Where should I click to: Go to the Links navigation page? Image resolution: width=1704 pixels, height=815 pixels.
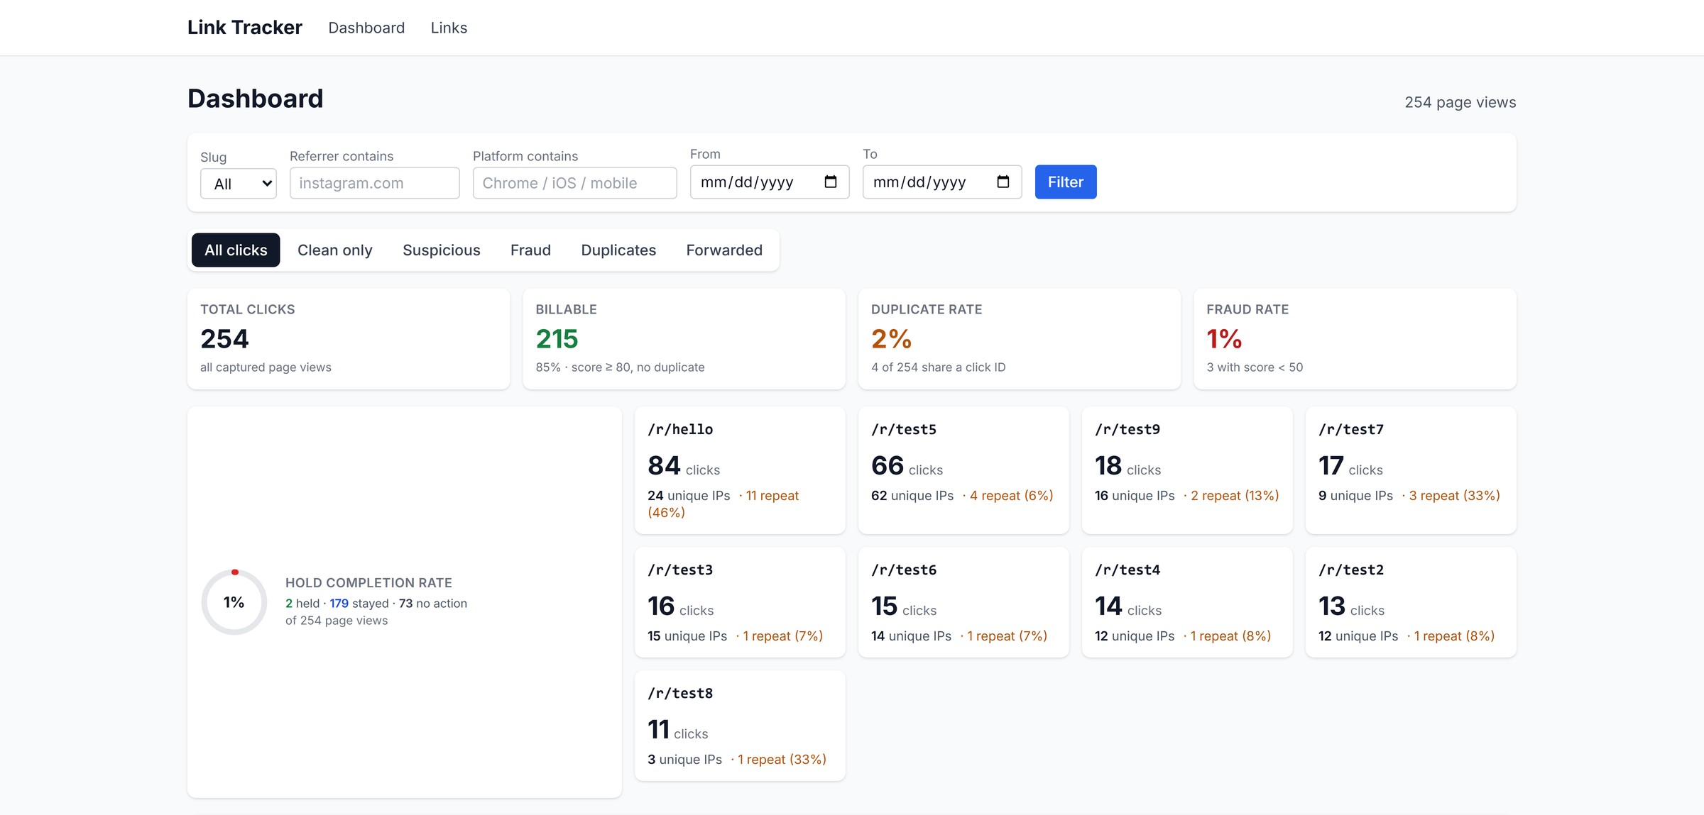click(x=449, y=28)
